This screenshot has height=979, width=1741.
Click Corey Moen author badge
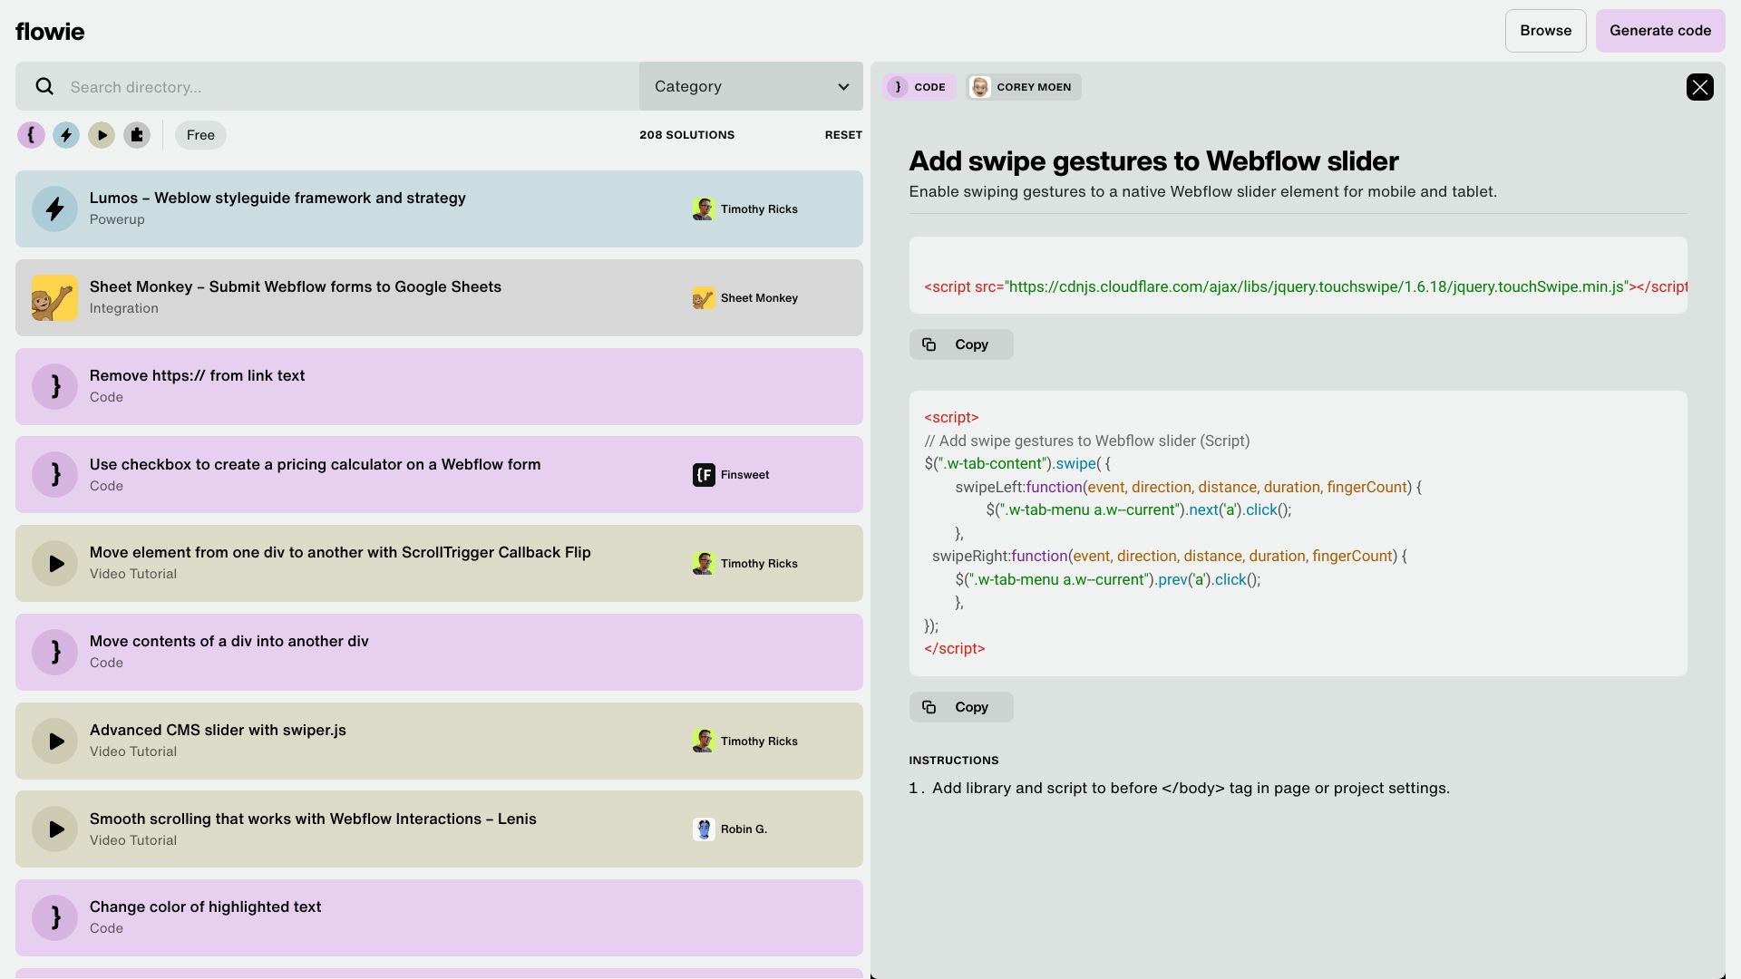1023,87
